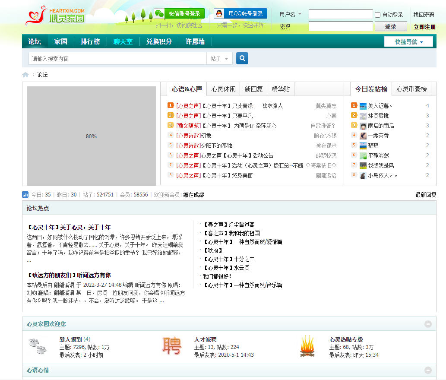This screenshot has height=380, width=446.
Task: Open the 帖子 search type dropdown
Action: 219,59
